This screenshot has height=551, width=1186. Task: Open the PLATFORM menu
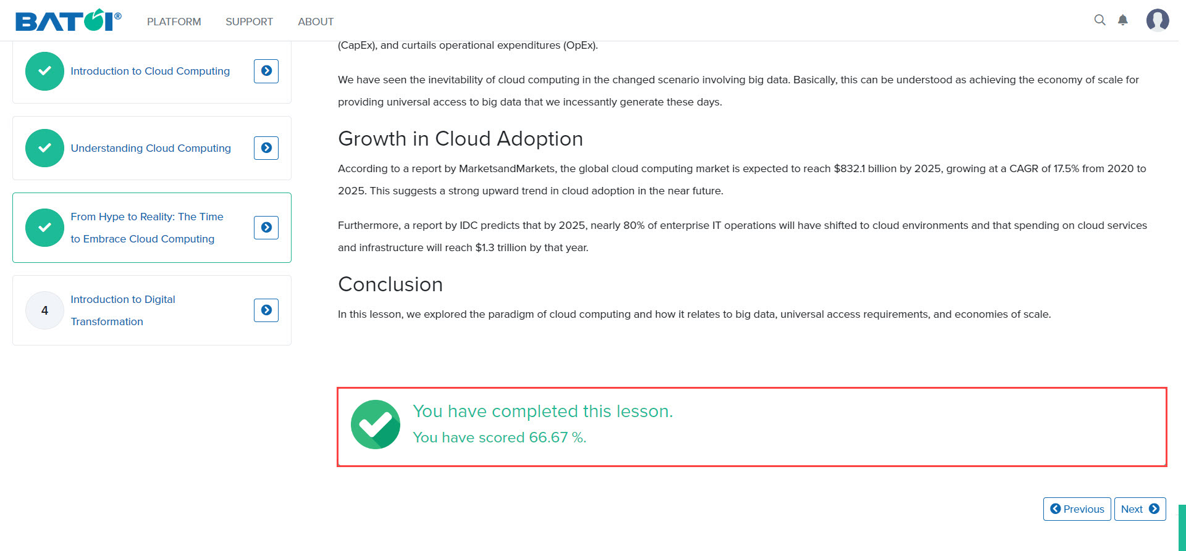point(174,22)
